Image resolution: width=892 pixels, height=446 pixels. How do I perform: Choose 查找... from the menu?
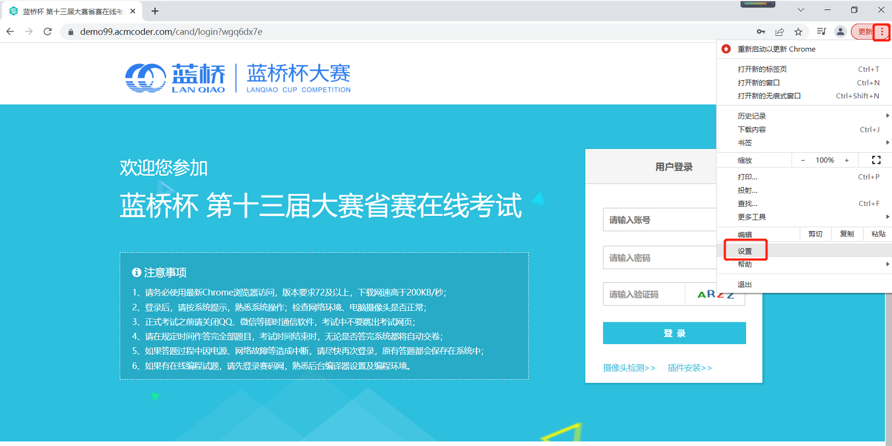[804, 203]
